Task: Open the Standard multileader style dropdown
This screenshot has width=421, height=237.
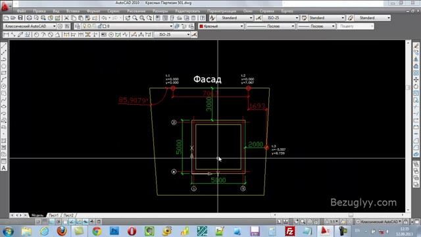Action: point(372,18)
